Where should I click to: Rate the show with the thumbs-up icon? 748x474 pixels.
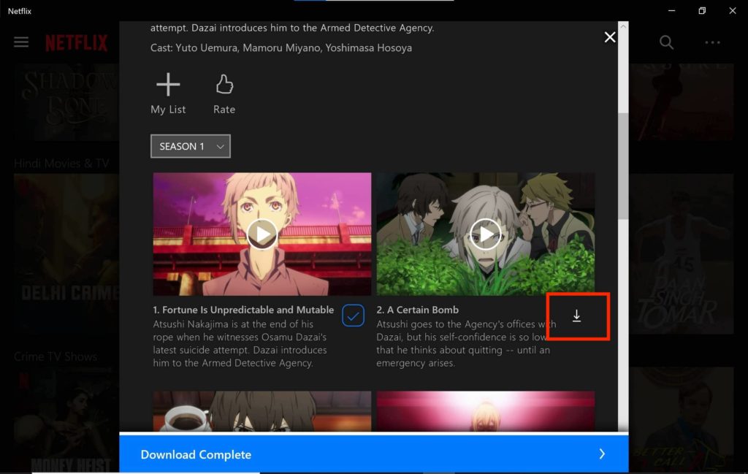coord(224,89)
